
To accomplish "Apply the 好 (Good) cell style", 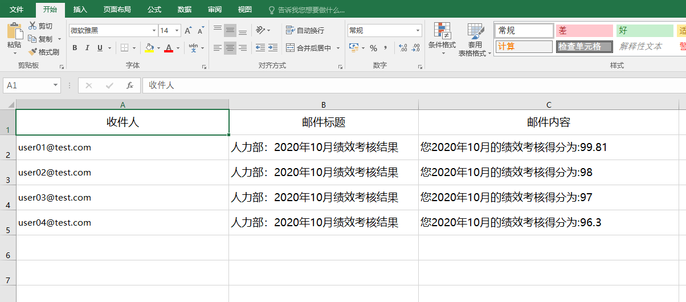I will pyautogui.click(x=645, y=31).
